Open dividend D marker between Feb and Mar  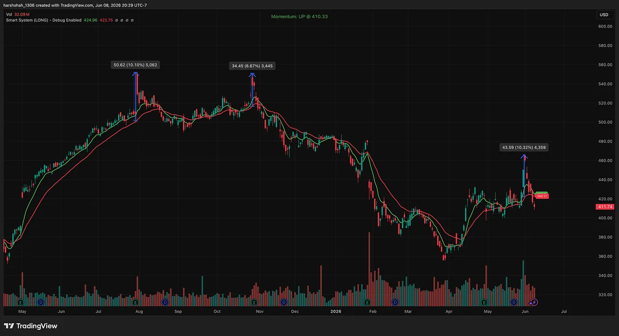[395, 302]
